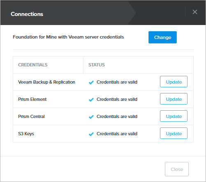206x182 pixels.
Task: Update the S3 Keys credentials
Action: (x=174, y=133)
